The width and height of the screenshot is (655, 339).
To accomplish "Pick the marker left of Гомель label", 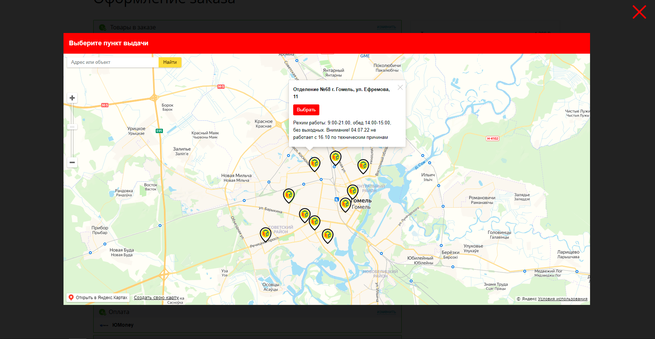I will pyautogui.click(x=345, y=204).
